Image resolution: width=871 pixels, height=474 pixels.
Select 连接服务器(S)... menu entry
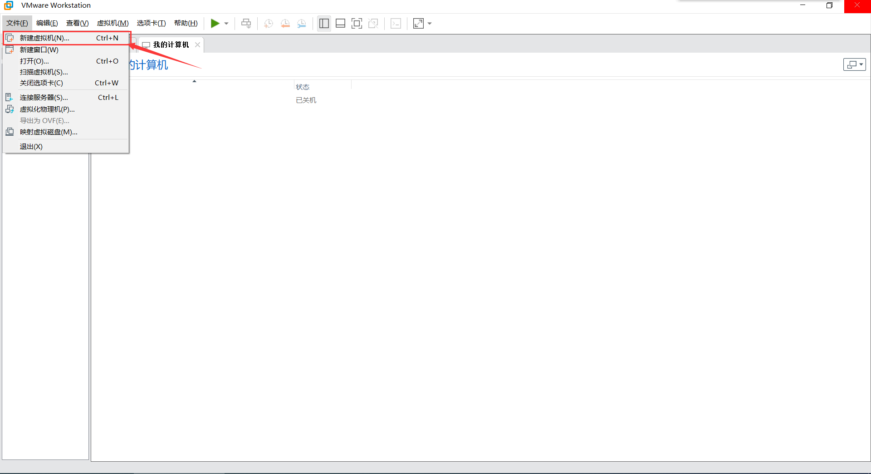67,98
